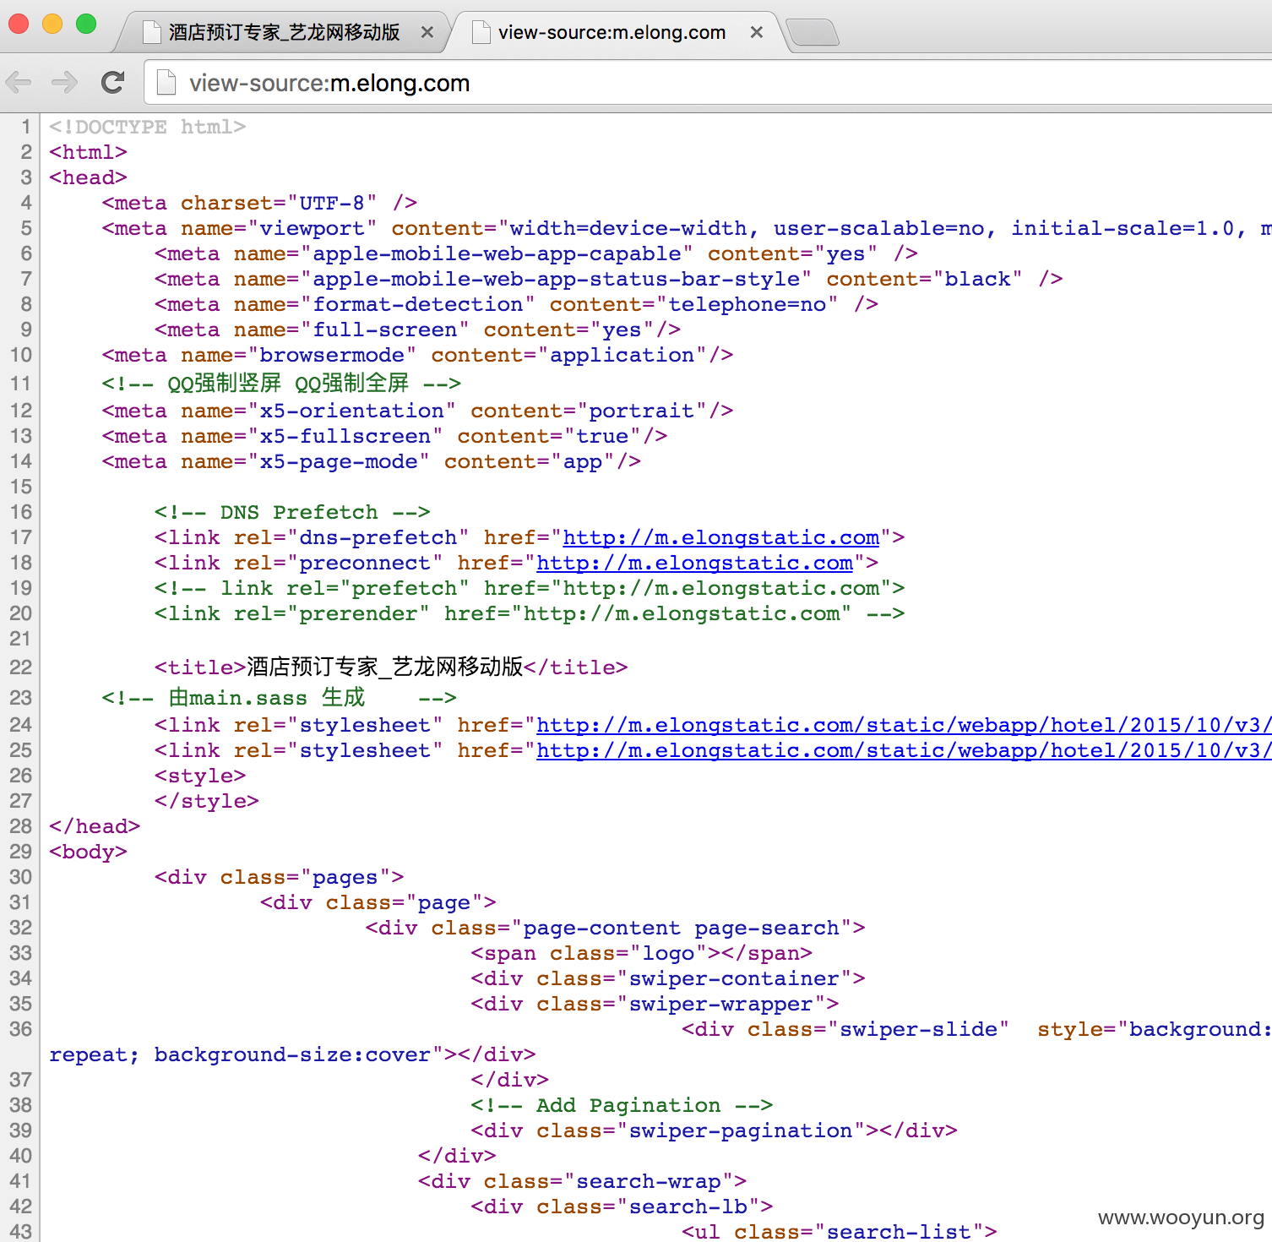Click the page icon in the address bar
Viewport: 1272px width, 1242px height.
(x=166, y=83)
